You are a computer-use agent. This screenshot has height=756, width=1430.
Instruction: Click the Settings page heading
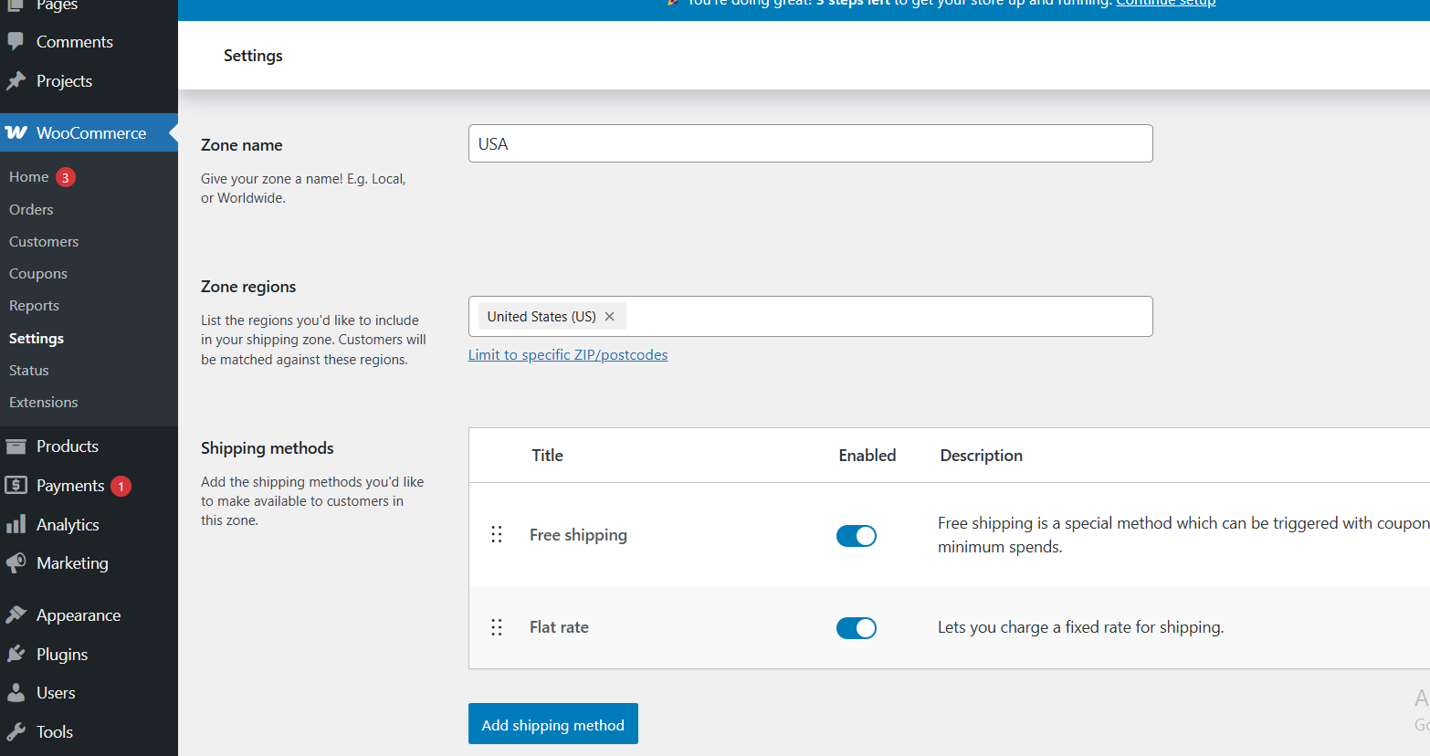253,56
